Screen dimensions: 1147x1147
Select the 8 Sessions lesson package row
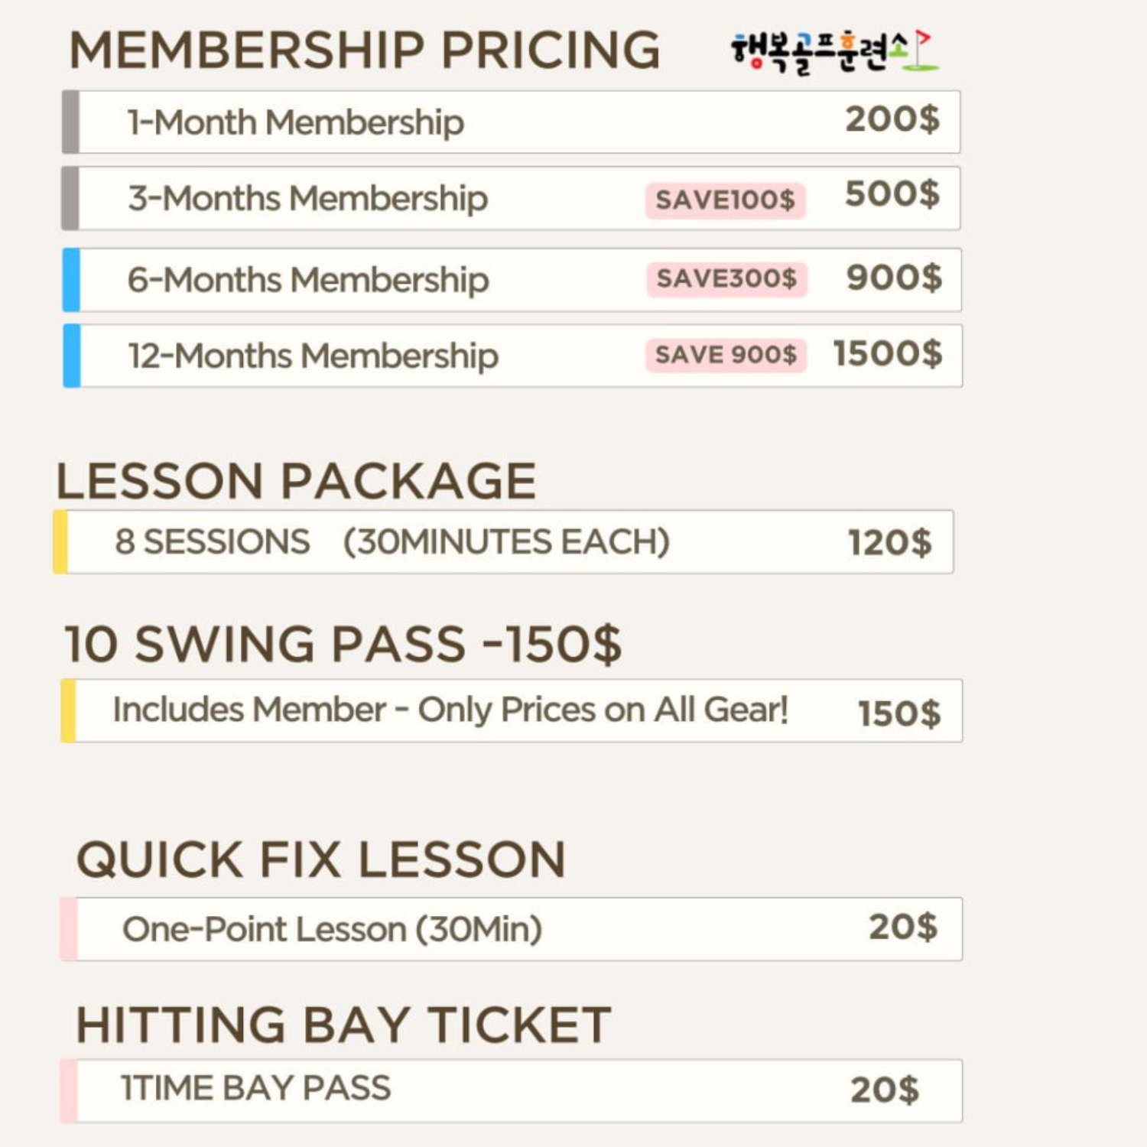pyautogui.click(x=503, y=541)
